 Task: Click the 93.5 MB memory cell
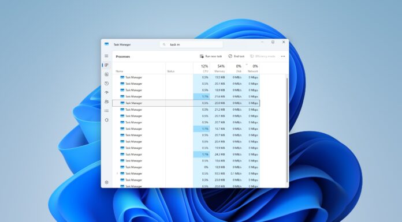(218, 174)
